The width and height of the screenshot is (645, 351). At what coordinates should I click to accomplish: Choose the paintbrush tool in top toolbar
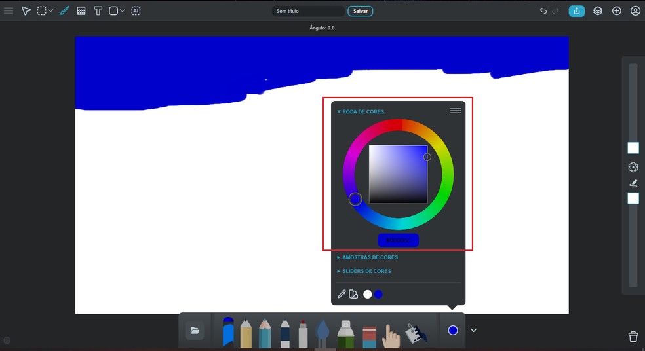tap(64, 11)
